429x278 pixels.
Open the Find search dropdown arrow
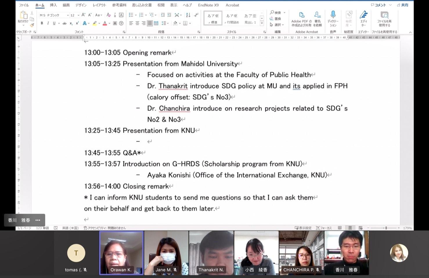point(284,13)
